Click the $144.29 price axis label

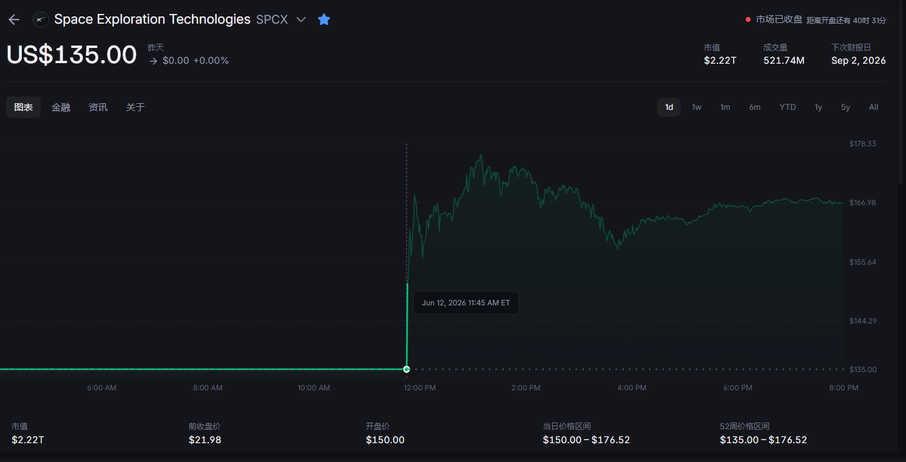pos(863,321)
